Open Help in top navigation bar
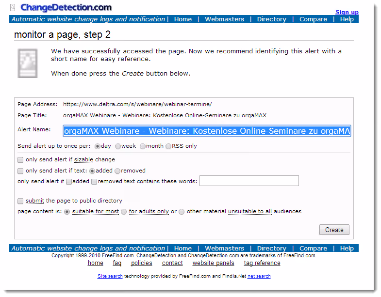The width and height of the screenshot is (381, 297). (347, 19)
